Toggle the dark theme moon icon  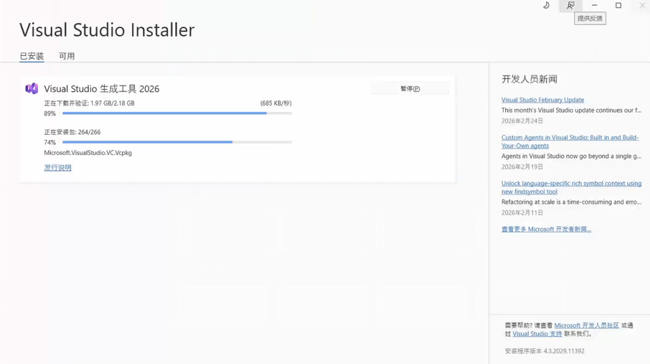click(x=547, y=6)
